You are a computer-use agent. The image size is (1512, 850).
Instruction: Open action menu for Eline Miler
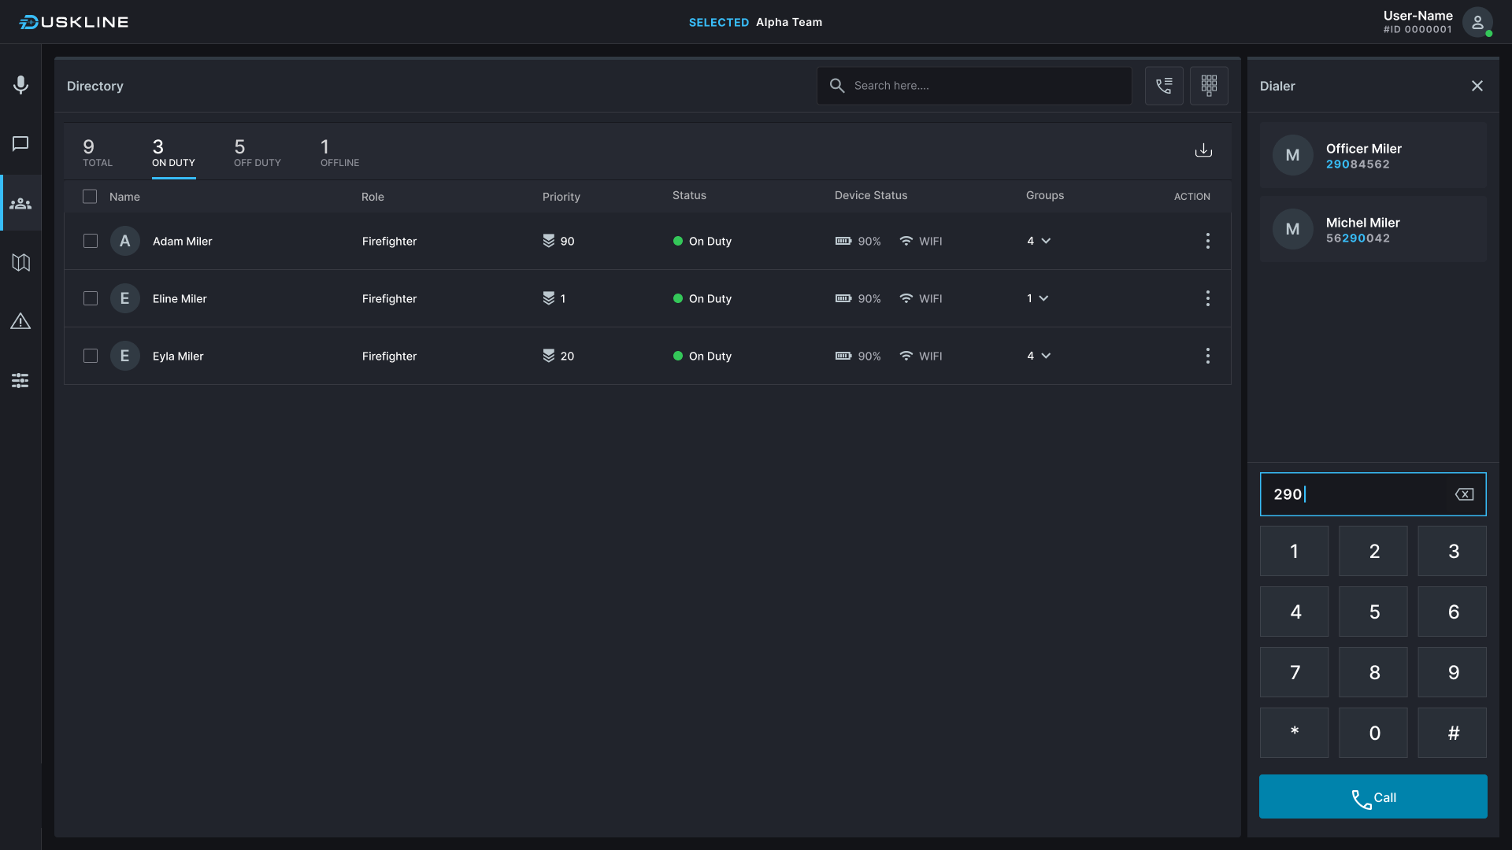click(x=1207, y=298)
